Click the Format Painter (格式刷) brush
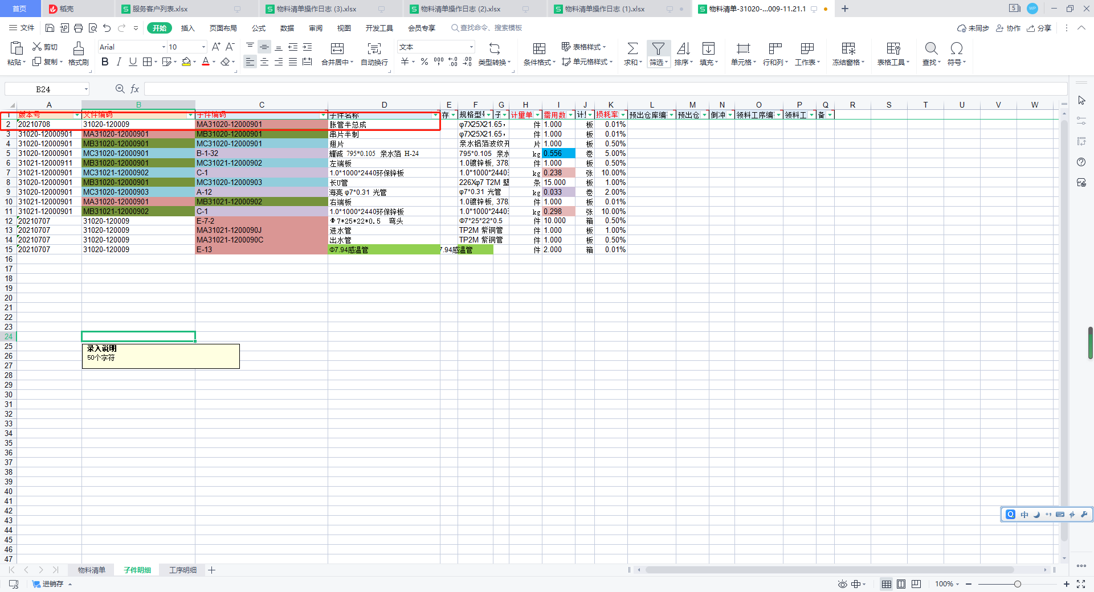1094x592 pixels. pos(79,48)
